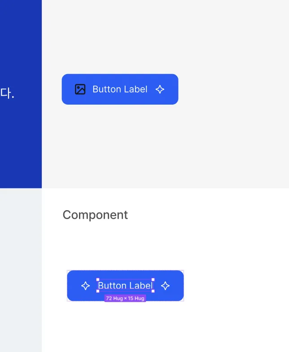This screenshot has width=289, height=352.
Task: Click the image icon in the top button
Action: (x=80, y=89)
